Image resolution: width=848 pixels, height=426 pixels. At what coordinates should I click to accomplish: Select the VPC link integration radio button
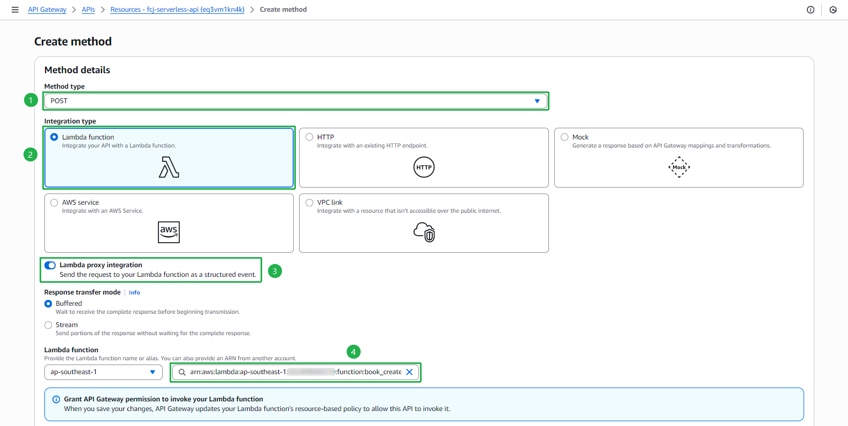[x=309, y=203]
